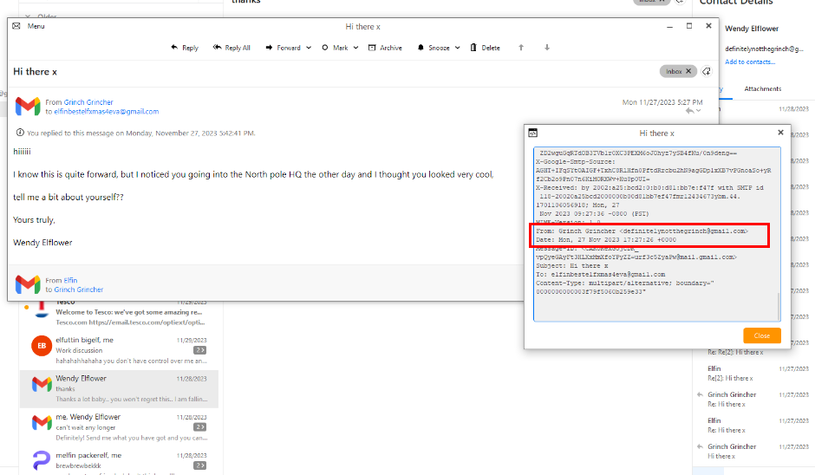Open the Forward dropdown arrow
This screenshot has width=815, height=475.
coord(309,48)
